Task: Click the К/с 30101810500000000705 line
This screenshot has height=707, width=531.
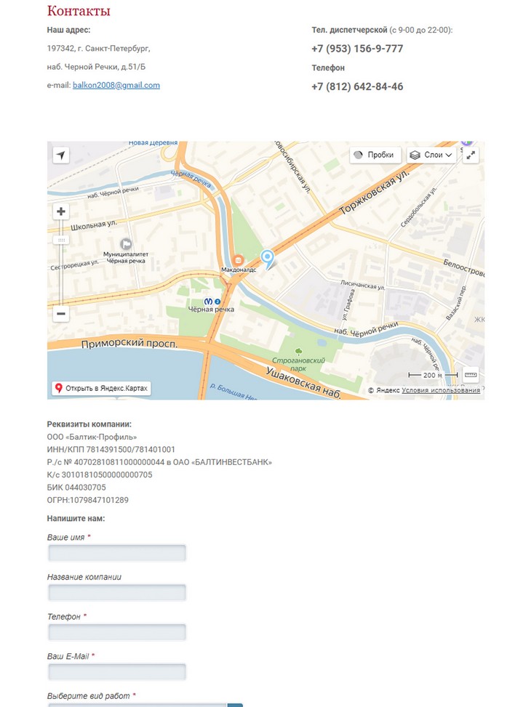Action: (x=100, y=474)
